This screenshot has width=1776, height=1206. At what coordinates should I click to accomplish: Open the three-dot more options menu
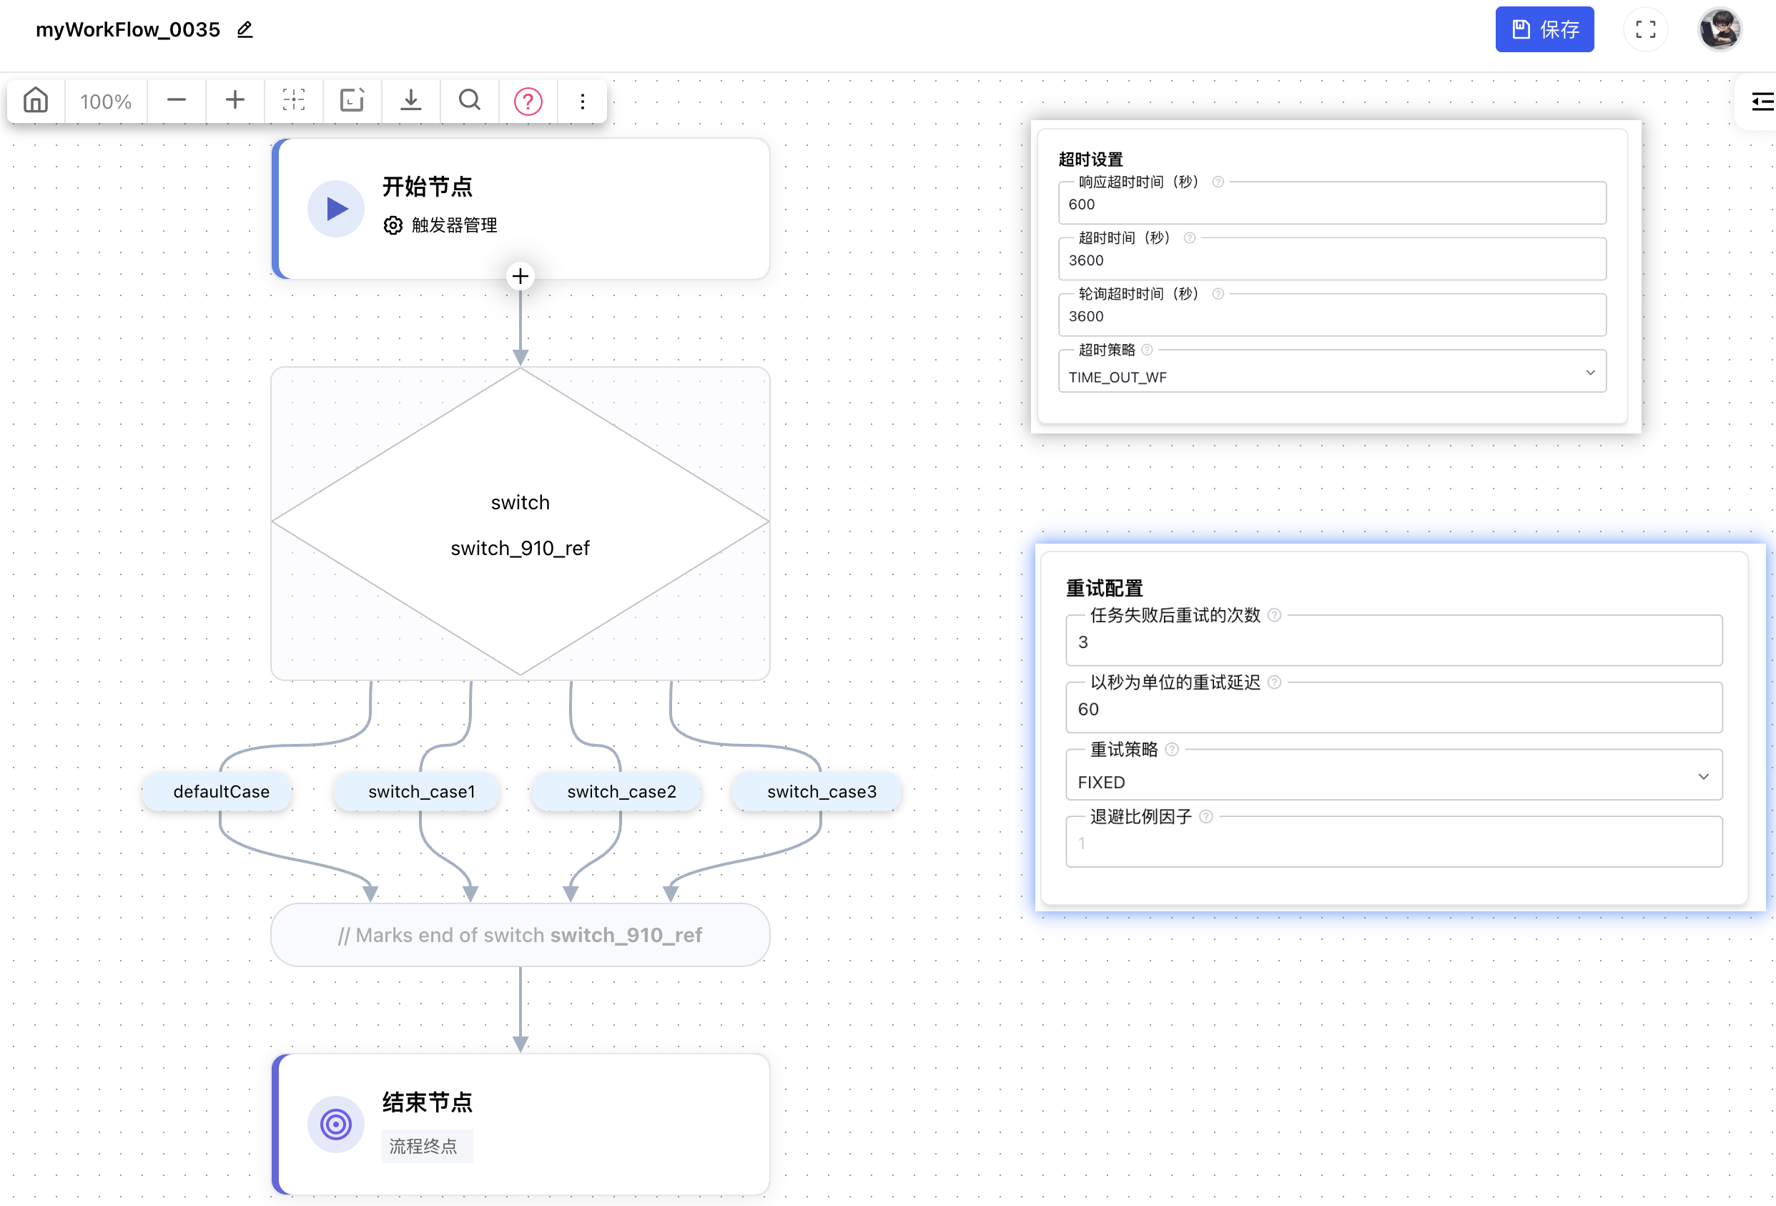(583, 101)
